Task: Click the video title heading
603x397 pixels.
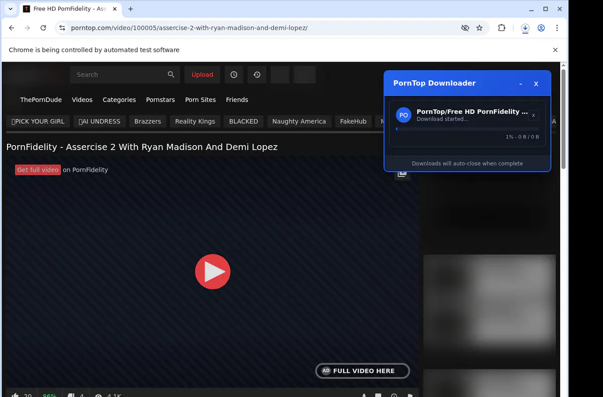Action: [142, 147]
